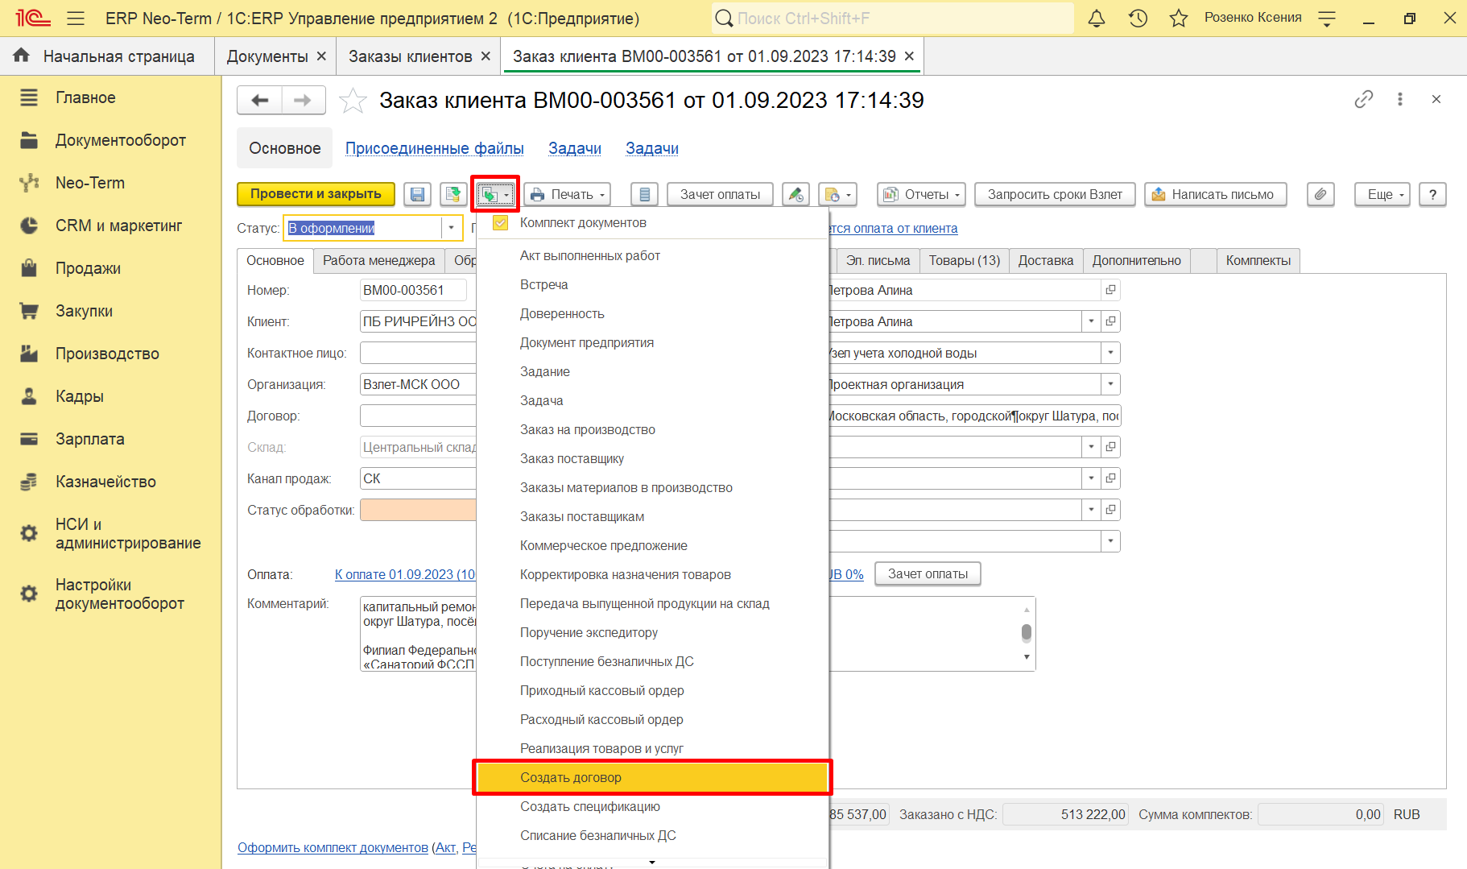This screenshot has width=1467, height=869.
Task: Toggle the Комплект документов checkbox
Action: pos(501,223)
